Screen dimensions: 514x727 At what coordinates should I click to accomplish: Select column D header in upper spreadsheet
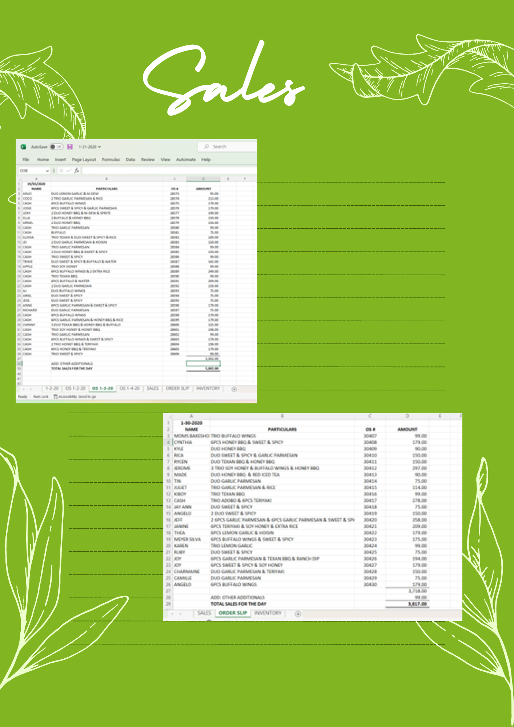point(203,179)
